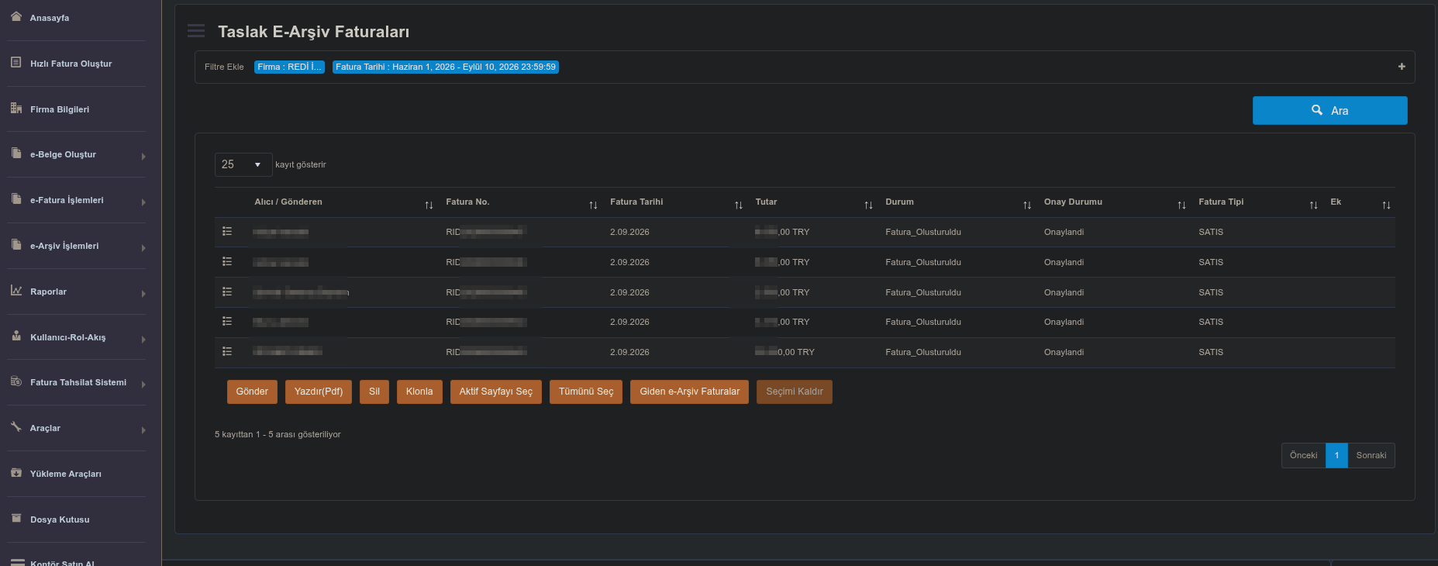The image size is (1438, 566).
Task: Open the 25 records per page dropdown
Action: (243, 164)
